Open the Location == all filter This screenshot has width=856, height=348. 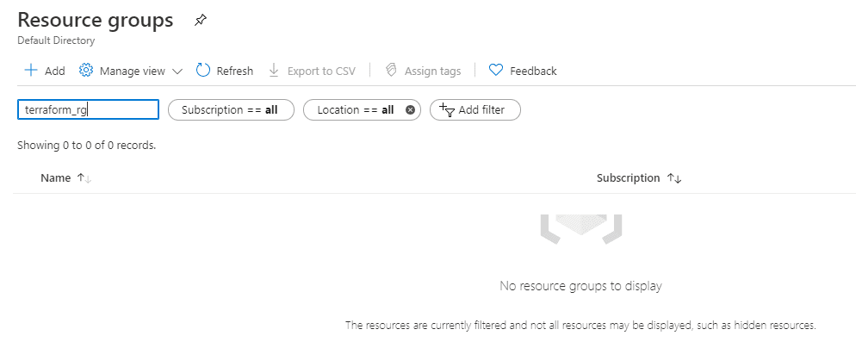(355, 109)
